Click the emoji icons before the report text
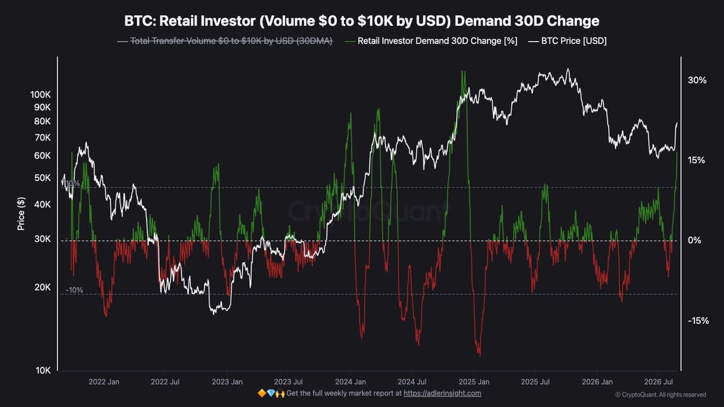The image size is (724, 407). (271, 393)
